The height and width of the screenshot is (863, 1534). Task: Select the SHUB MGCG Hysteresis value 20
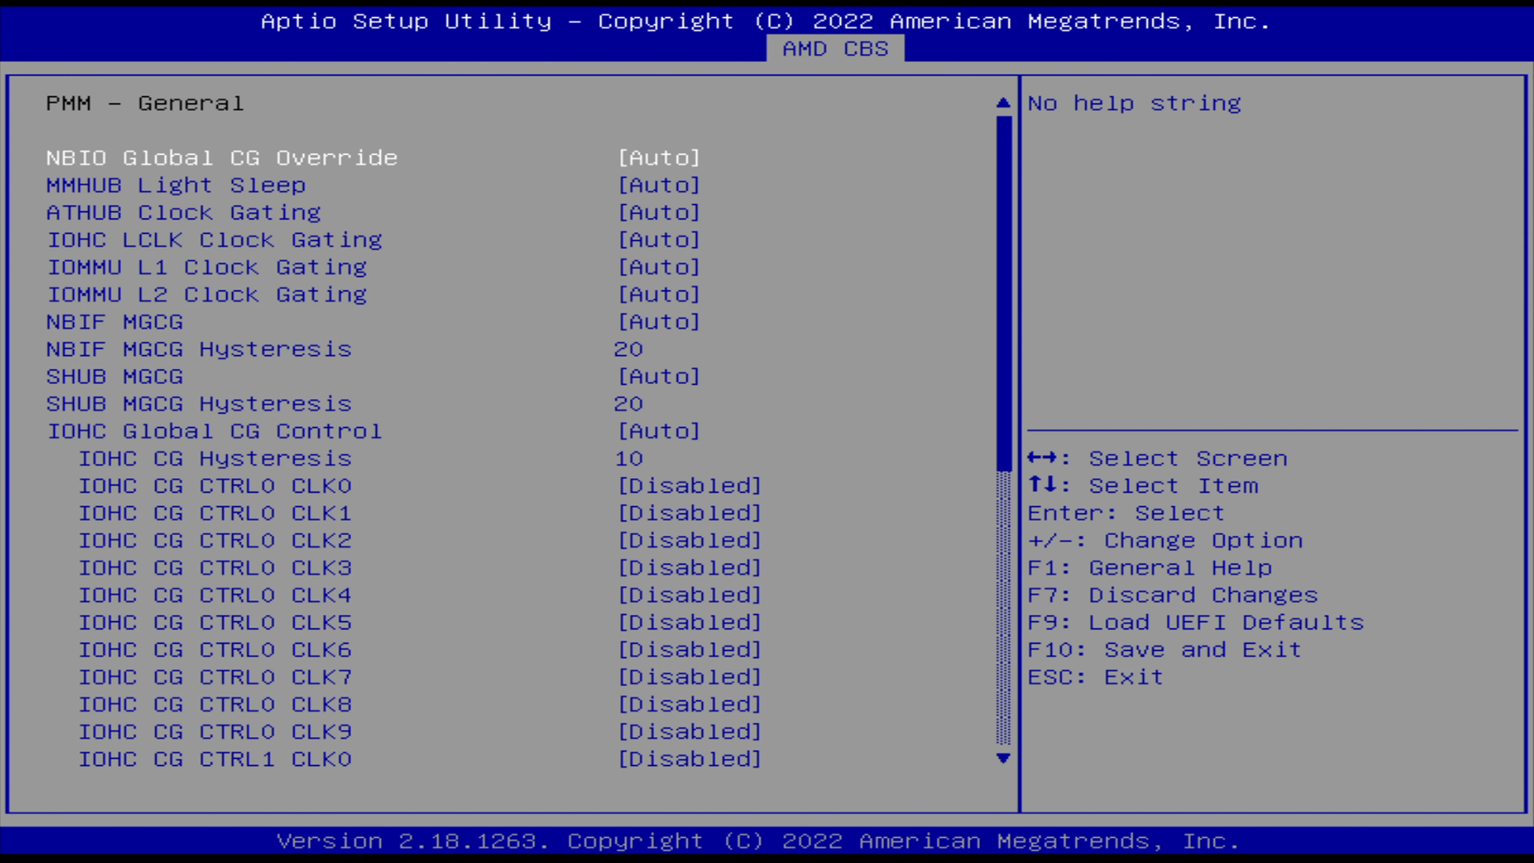click(628, 404)
